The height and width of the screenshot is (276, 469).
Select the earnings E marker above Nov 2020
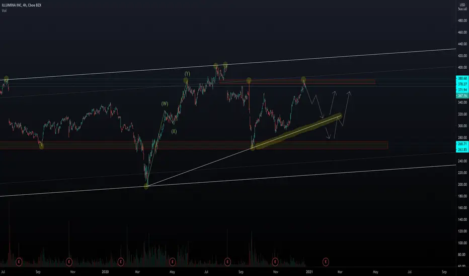tap(275, 262)
